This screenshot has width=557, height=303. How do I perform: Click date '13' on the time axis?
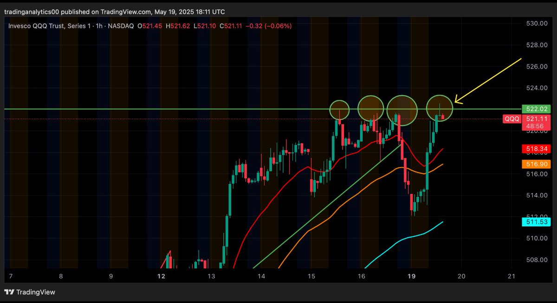point(211,276)
